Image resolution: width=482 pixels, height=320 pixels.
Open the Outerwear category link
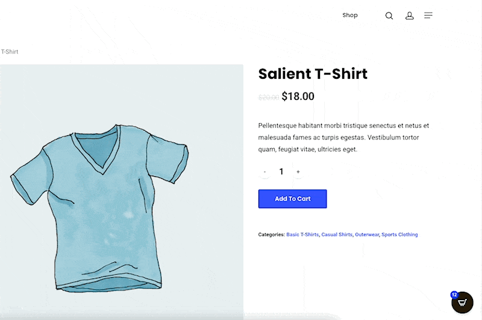tap(367, 235)
